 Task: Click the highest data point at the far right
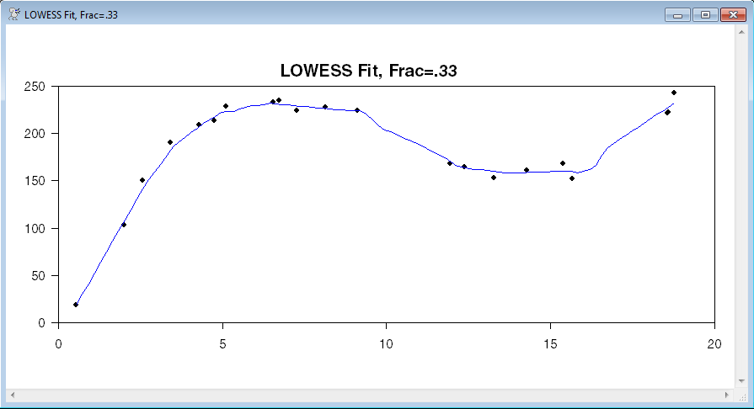coord(674,93)
